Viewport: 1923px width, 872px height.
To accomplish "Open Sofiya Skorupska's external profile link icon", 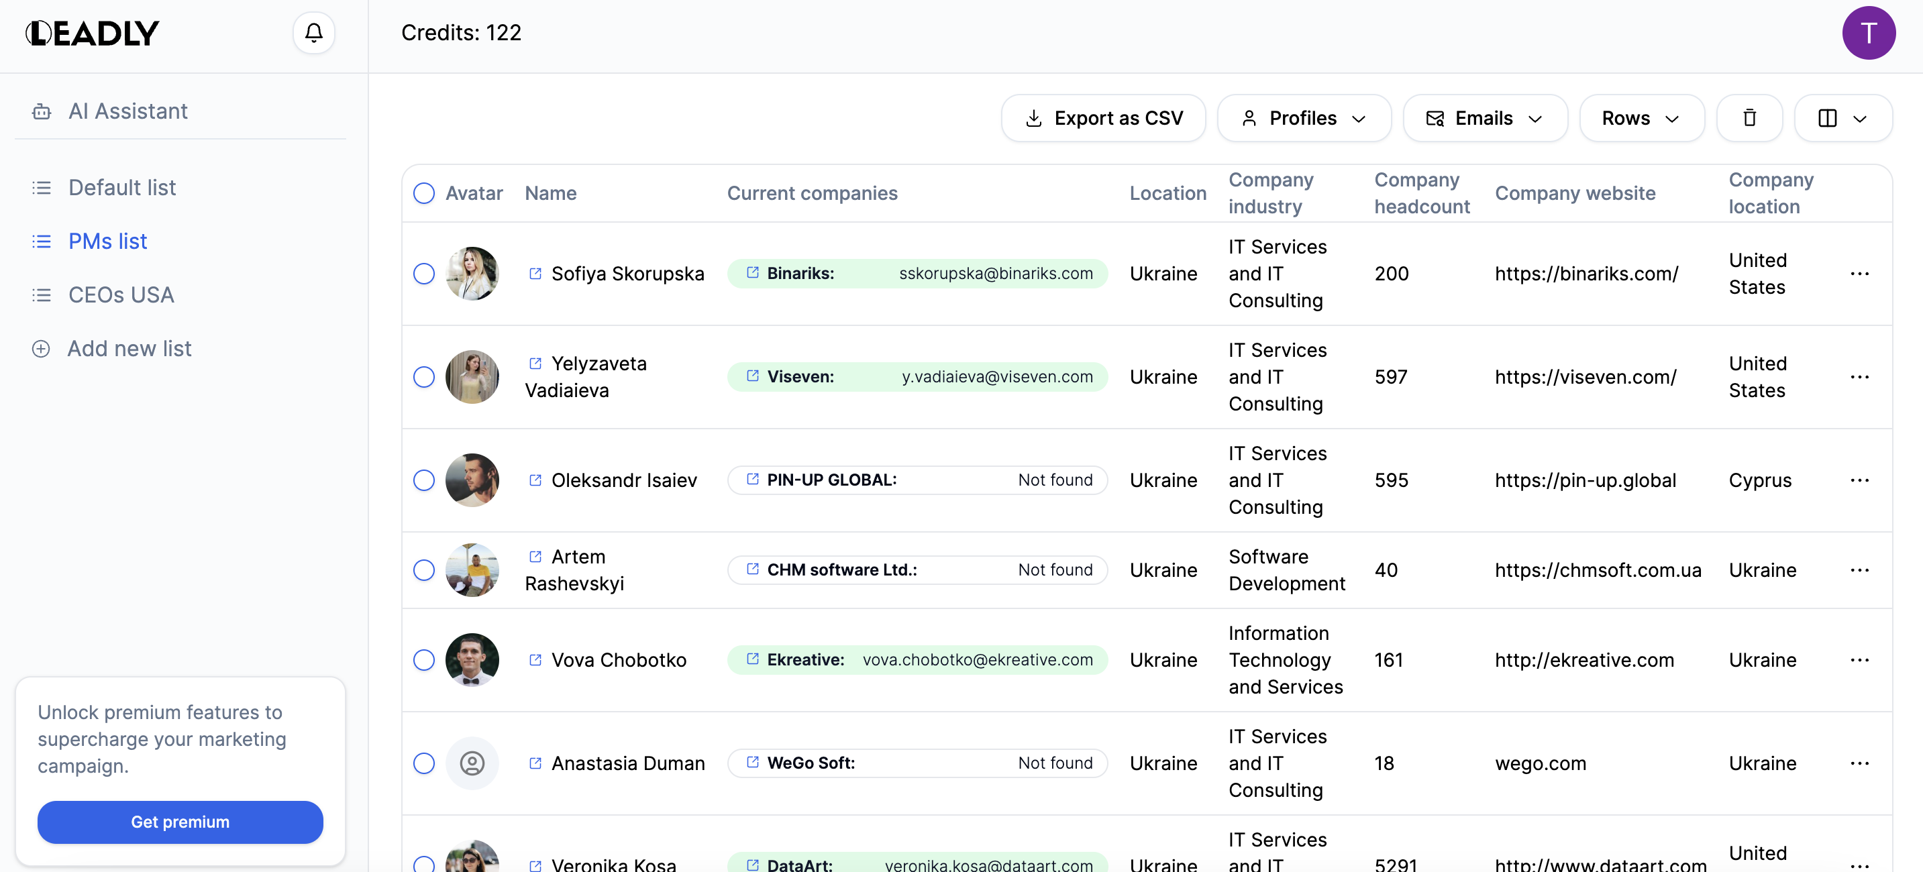I will 535,273.
